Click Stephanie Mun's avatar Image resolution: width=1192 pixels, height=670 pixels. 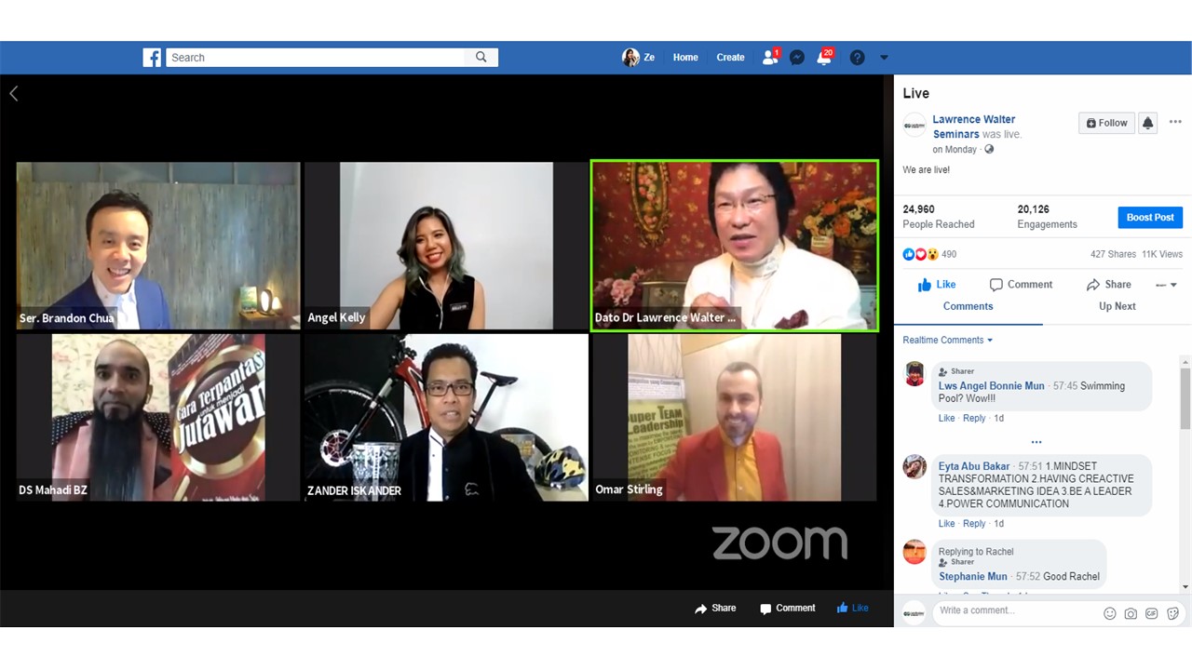click(x=914, y=552)
